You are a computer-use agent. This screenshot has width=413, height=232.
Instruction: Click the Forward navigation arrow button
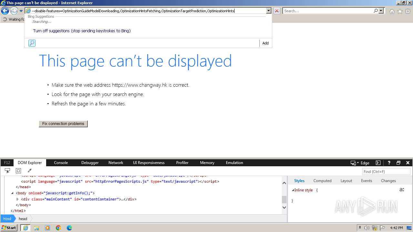[14, 11]
